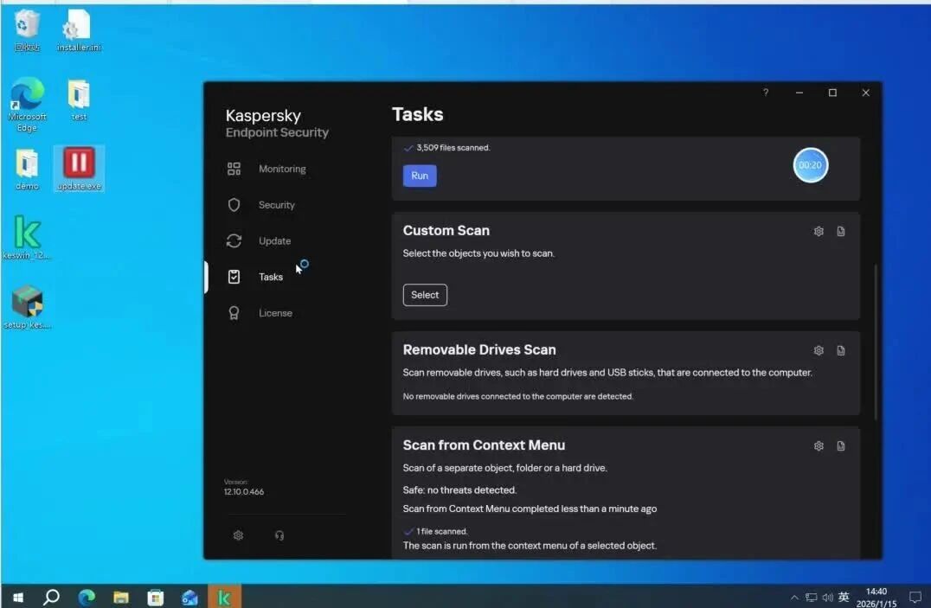The image size is (931, 608).
Task: Select the installer.ini desktop file
Action: pos(79,30)
